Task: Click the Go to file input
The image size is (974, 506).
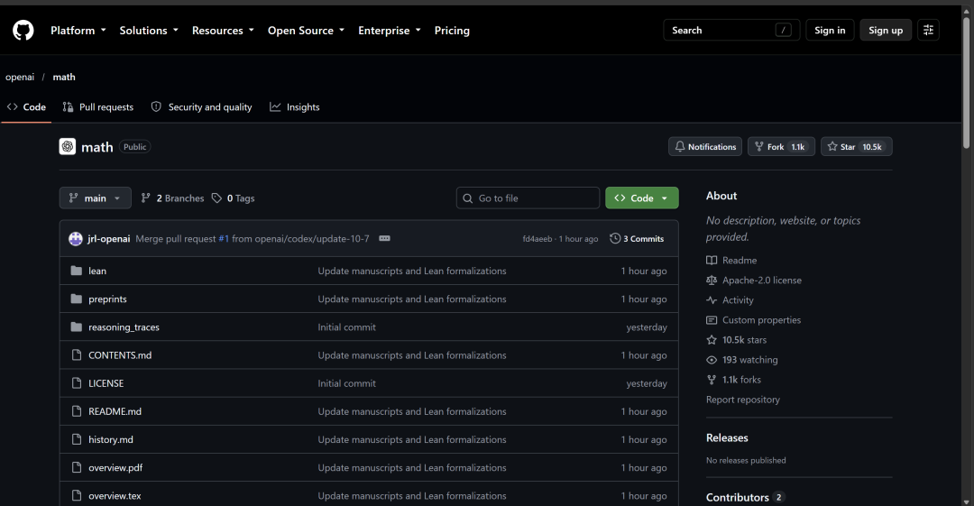Action: pyautogui.click(x=528, y=198)
